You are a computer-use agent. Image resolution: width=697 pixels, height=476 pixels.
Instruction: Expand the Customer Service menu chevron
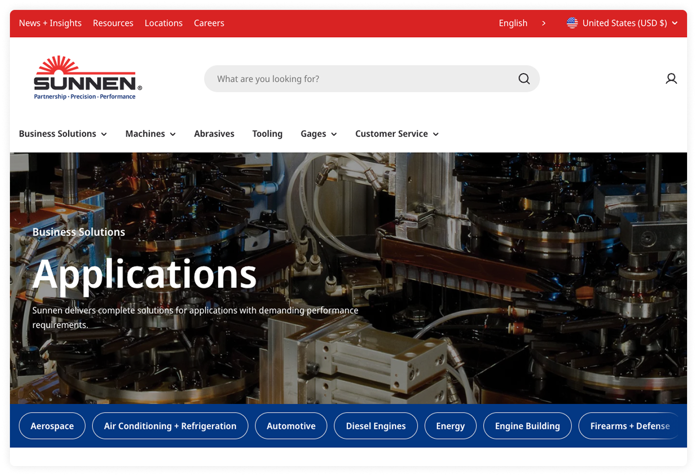[x=436, y=134]
